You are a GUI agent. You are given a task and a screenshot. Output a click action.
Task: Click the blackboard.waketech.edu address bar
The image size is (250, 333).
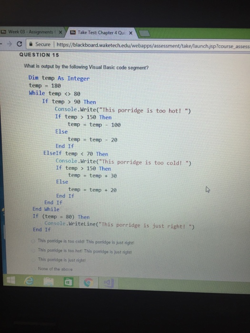tap(153, 46)
